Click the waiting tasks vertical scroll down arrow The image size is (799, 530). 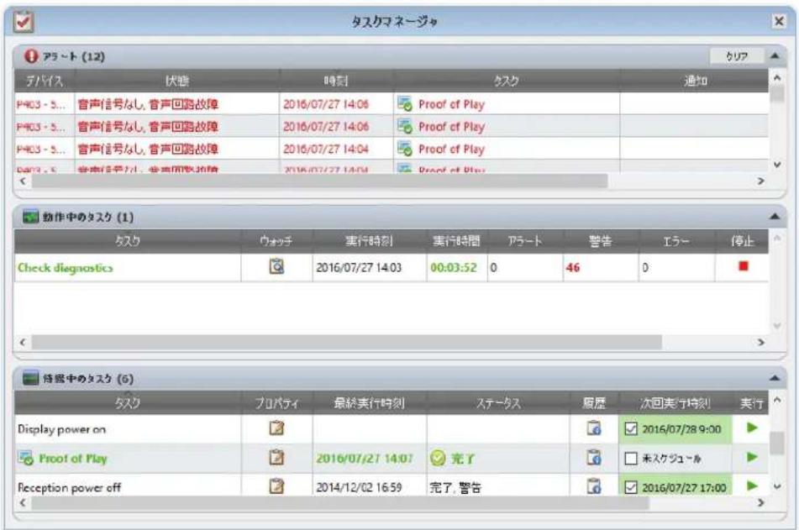coord(776,486)
